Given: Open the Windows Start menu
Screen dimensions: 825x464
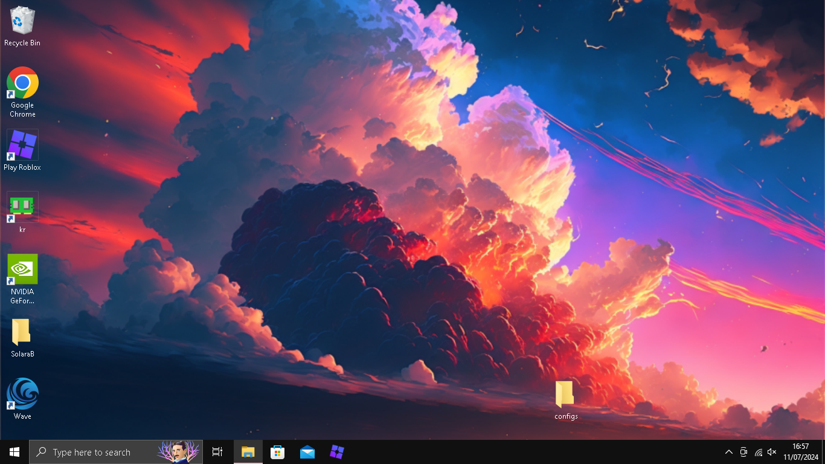Looking at the screenshot, I should (x=14, y=452).
